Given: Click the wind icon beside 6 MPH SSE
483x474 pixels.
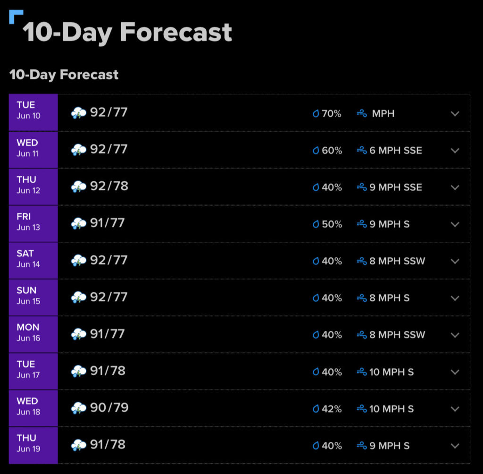Looking at the screenshot, I should [x=362, y=151].
